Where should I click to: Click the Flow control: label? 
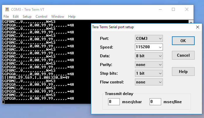[112, 82]
